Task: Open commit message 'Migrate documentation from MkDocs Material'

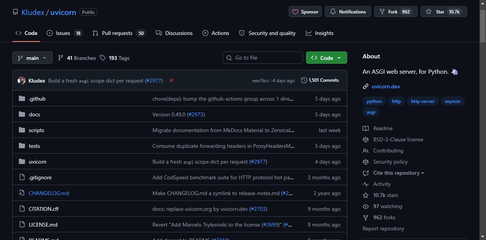Action: [x=223, y=130]
